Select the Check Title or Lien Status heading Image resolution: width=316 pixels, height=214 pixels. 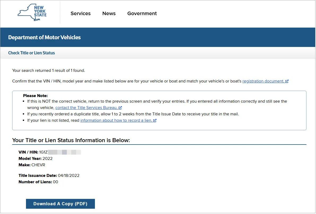[31, 53]
